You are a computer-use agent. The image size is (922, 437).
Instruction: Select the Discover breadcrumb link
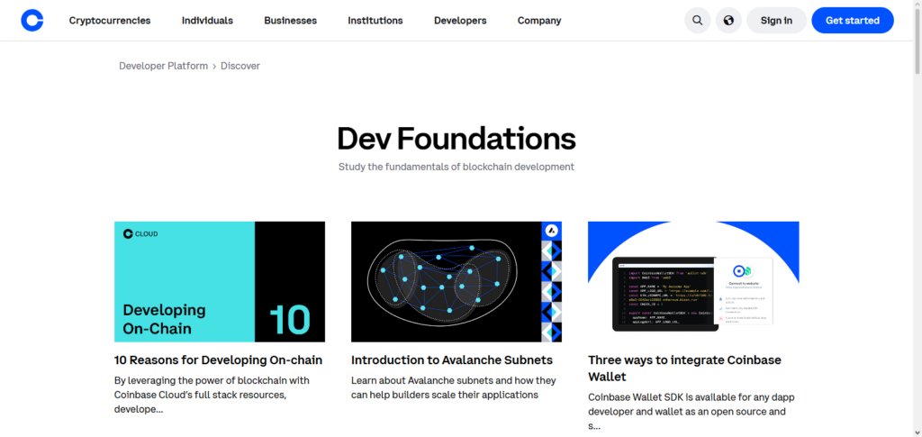240,66
